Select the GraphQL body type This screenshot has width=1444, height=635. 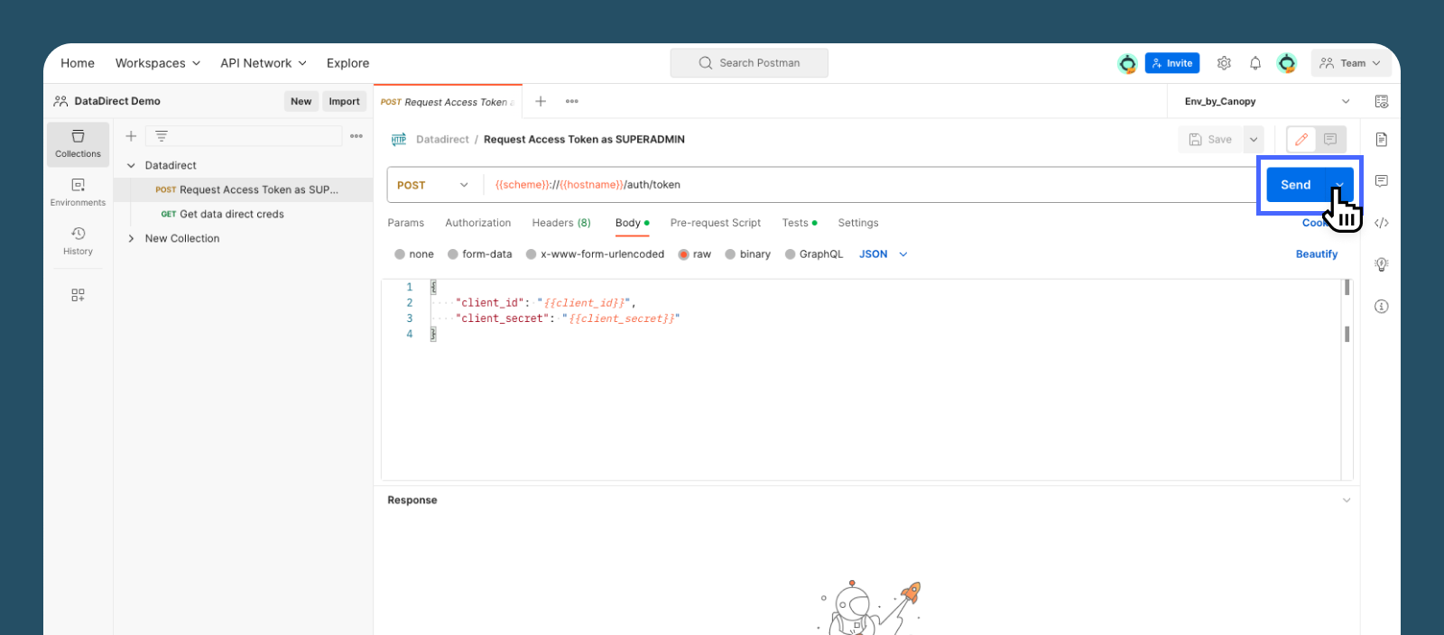coord(814,254)
